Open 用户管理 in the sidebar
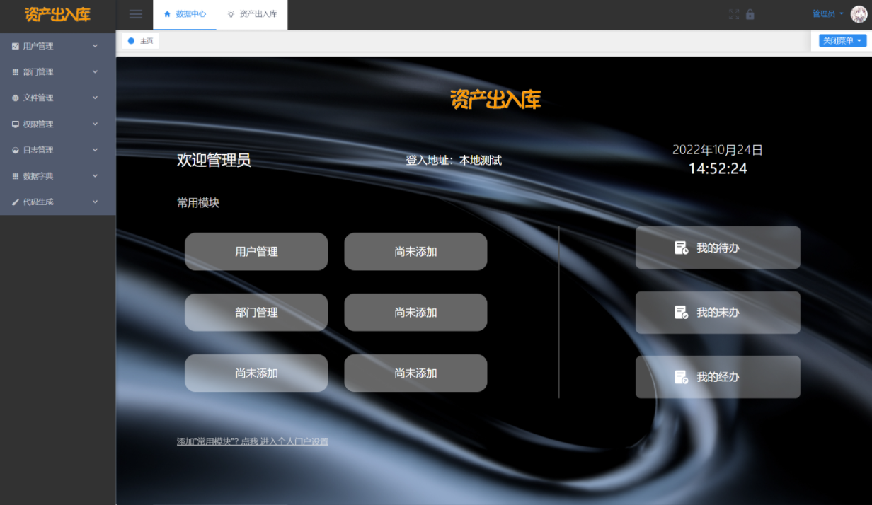The height and width of the screenshot is (505, 872). pyautogui.click(x=58, y=46)
